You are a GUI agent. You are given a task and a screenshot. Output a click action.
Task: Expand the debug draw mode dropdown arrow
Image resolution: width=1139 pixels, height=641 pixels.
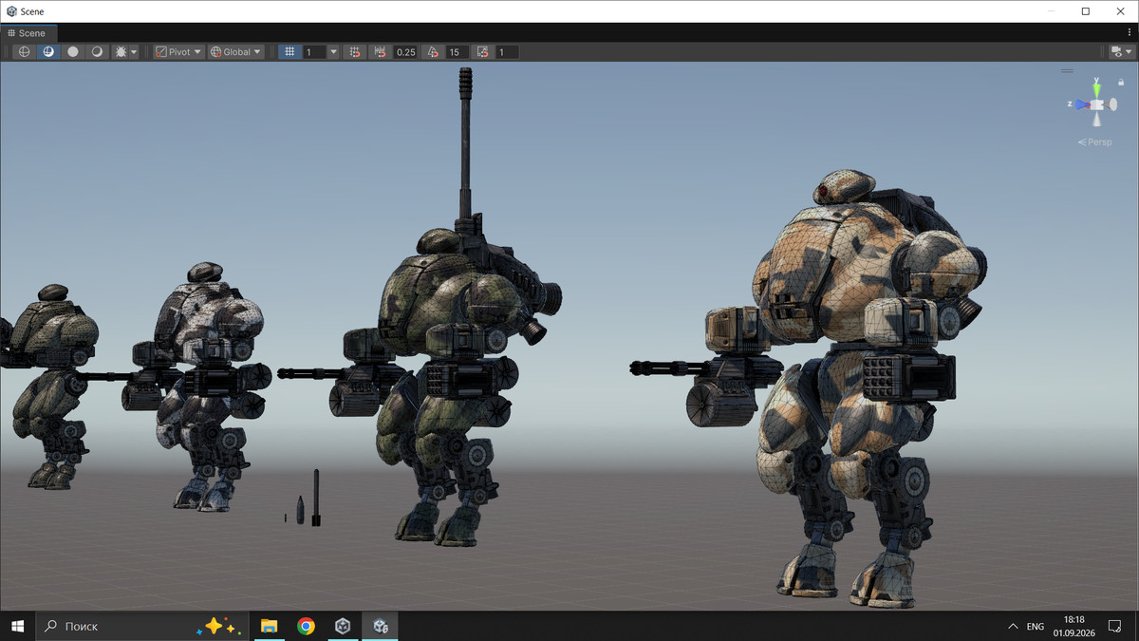point(134,52)
